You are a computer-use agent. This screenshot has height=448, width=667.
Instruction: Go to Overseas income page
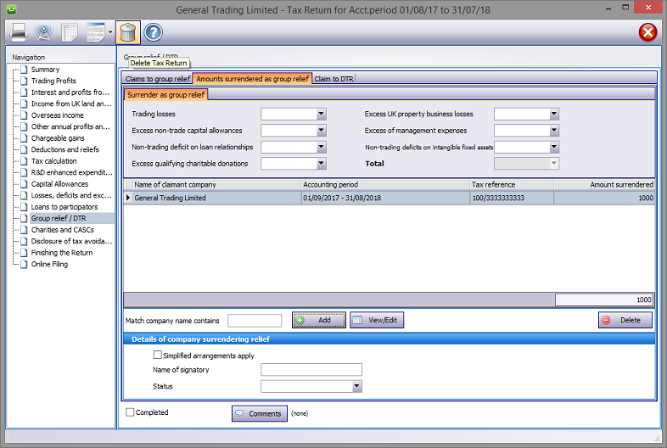tap(58, 115)
